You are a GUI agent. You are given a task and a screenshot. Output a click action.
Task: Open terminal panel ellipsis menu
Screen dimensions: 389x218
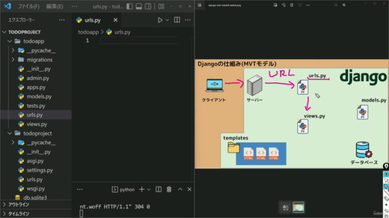click(80, 190)
